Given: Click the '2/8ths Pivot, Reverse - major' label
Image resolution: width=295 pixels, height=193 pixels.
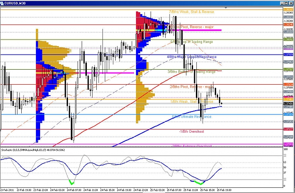Looking at the screenshot, I should click(x=192, y=87).
